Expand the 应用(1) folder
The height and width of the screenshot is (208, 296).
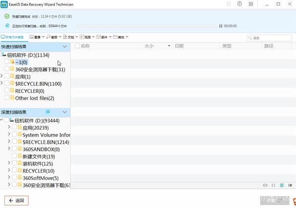pyautogui.click(x=1, y=76)
